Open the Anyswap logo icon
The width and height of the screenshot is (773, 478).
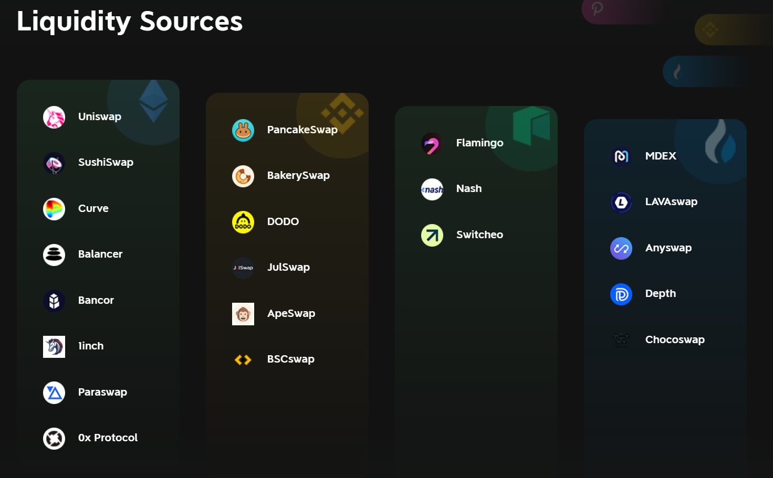pos(621,248)
